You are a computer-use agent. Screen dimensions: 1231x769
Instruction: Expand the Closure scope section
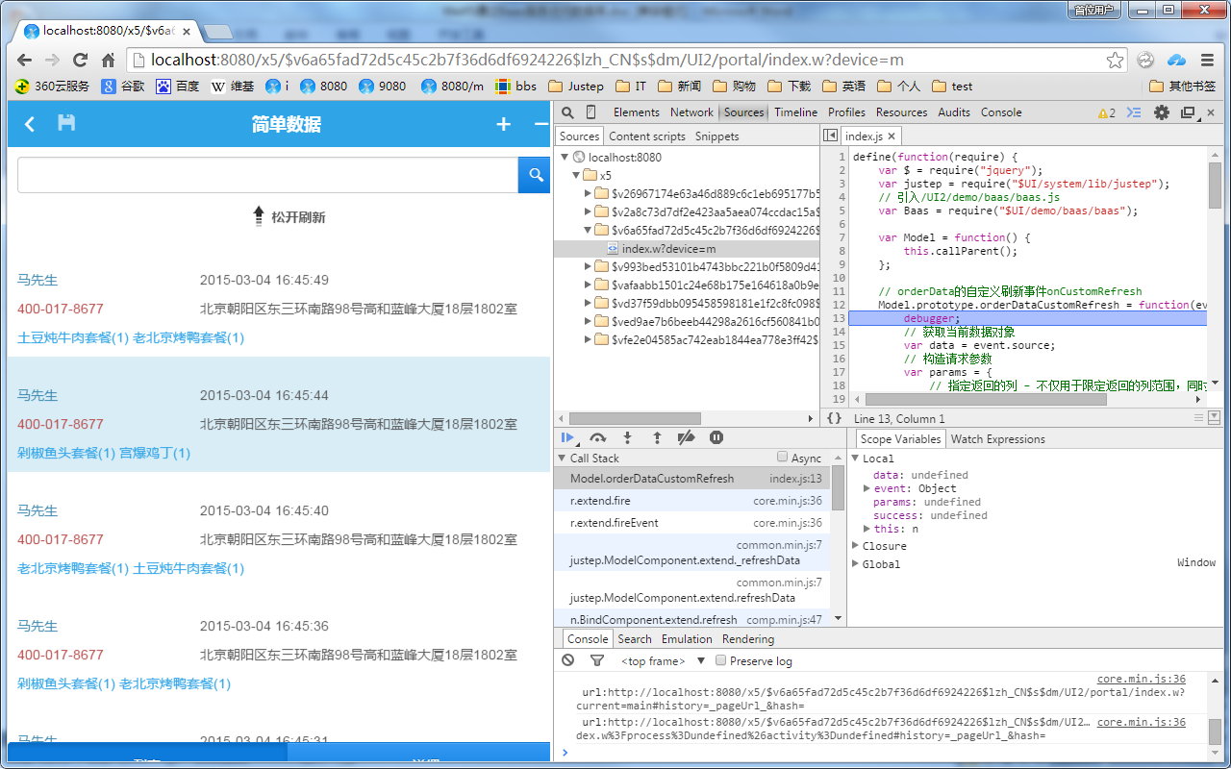coord(856,546)
